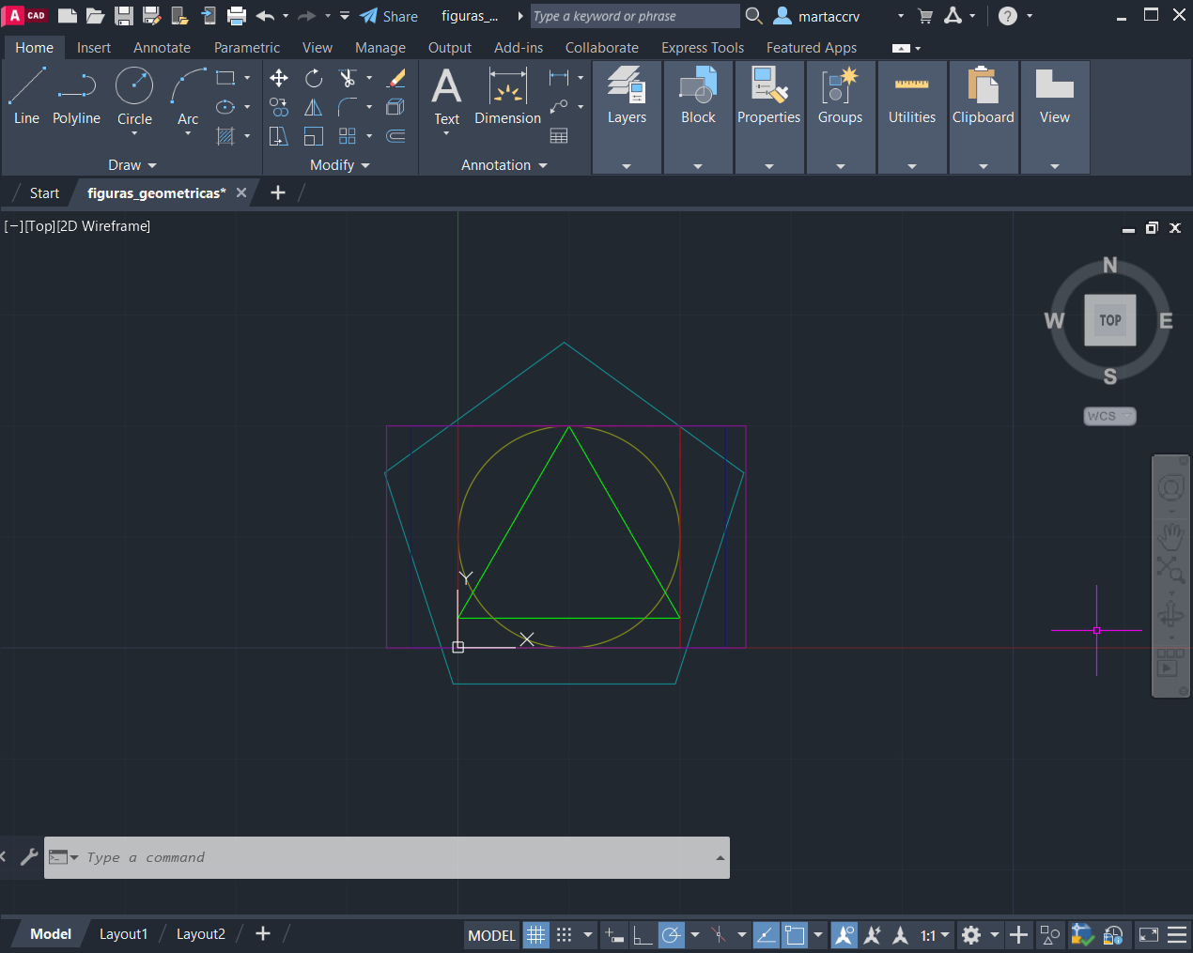Screen dimensions: 1193x953
Task: Expand the Draw panel dropdown
Action: pos(132,165)
